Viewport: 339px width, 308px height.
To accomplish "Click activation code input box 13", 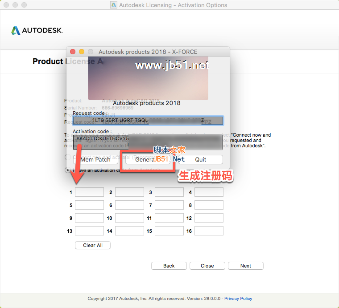I will 89,231.
